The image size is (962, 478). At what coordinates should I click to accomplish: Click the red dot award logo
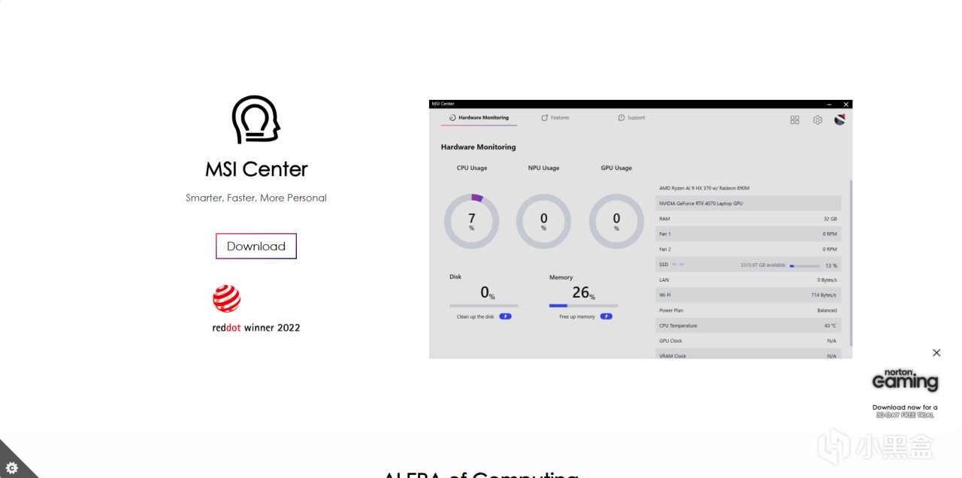[226, 298]
